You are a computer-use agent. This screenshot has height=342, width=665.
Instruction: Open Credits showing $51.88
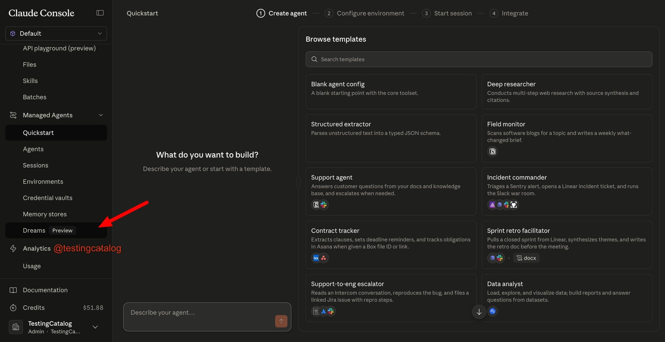pos(56,308)
